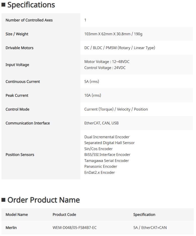Image resolution: width=196 pixels, height=236 pixels.
Task: Click the Peak Current 10A (rms) value
Action: 92,95
